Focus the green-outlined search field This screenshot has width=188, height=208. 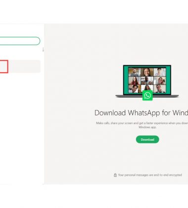[x=20, y=41]
